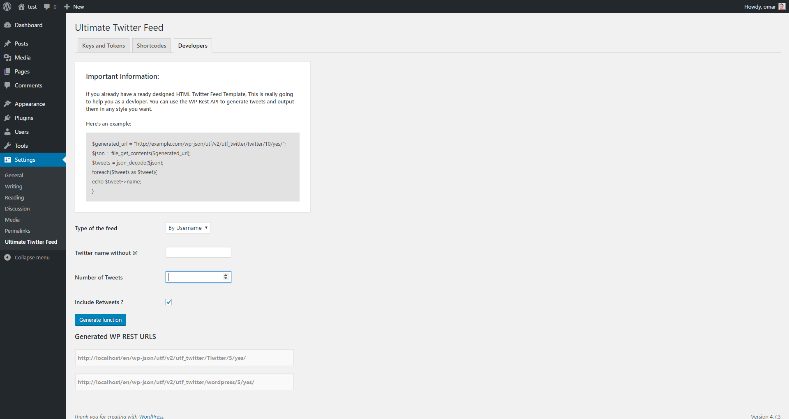
Task: Click the Media library icon in sidebar
Action: click(7, 57)
